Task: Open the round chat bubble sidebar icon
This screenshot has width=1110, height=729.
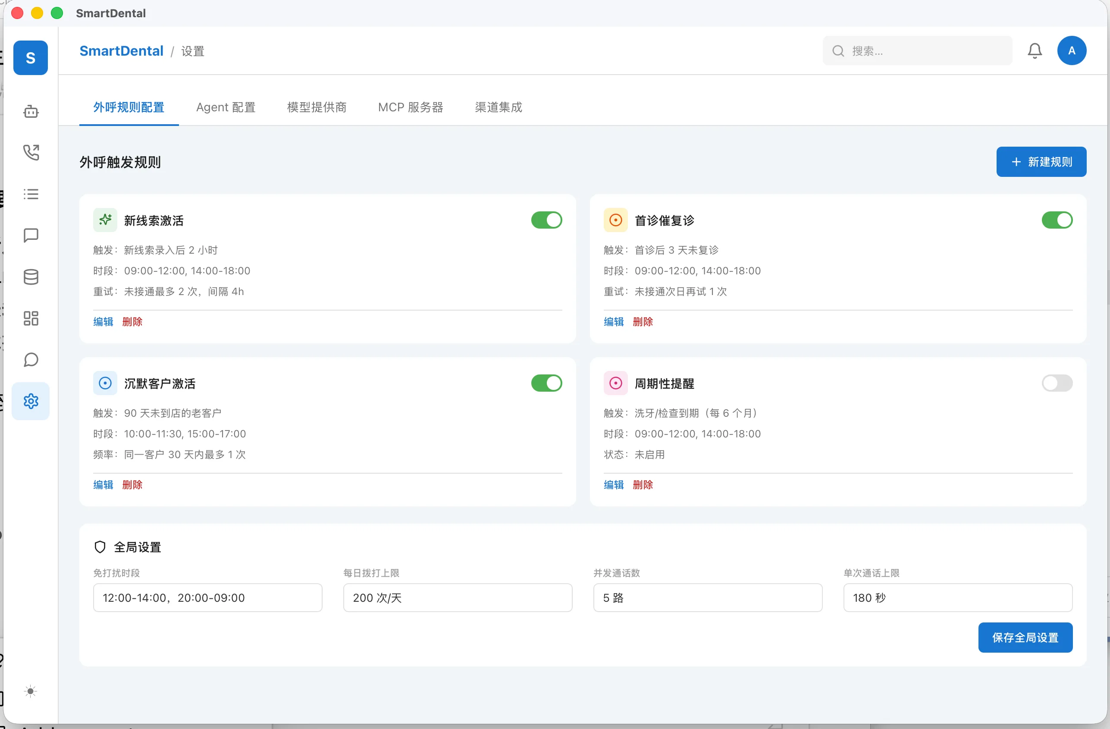Action: click(31, 360)
